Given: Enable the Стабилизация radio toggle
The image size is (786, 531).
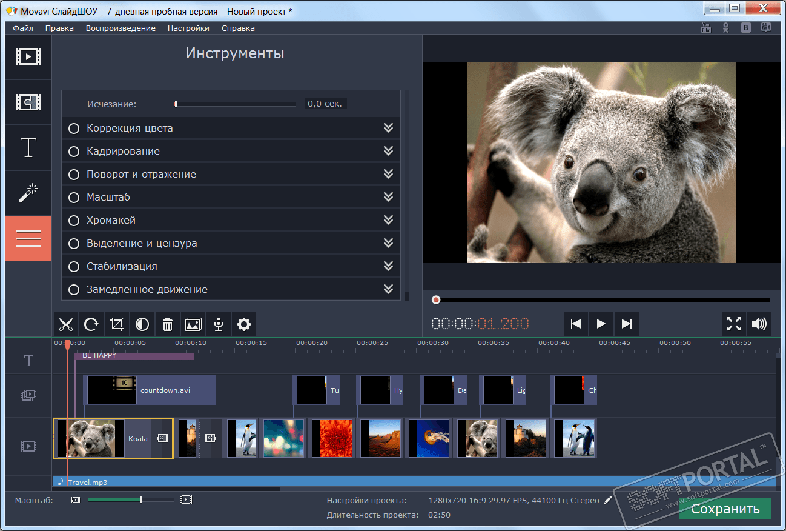Looking at the screenshot, I should tap(74, 267).
